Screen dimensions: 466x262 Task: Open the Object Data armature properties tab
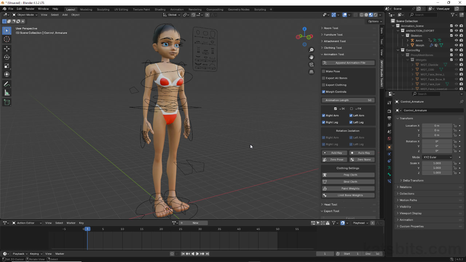389,168
